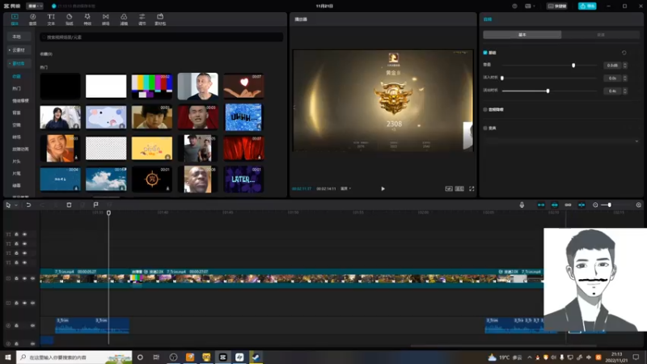Viewport: 647px width, 364px height.
Task: Click the volume (音量) slider handle
Action: coord(573,66)
